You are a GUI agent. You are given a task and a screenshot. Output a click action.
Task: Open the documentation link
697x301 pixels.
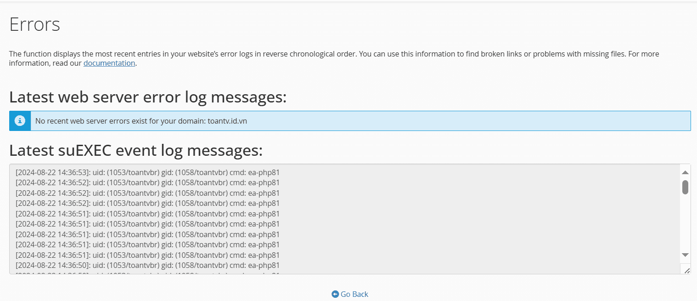(109, 63)
